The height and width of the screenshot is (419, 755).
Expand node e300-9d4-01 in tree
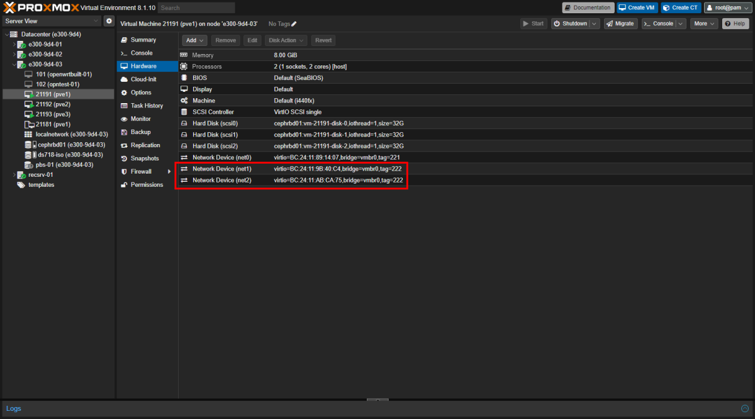point(13,45)
